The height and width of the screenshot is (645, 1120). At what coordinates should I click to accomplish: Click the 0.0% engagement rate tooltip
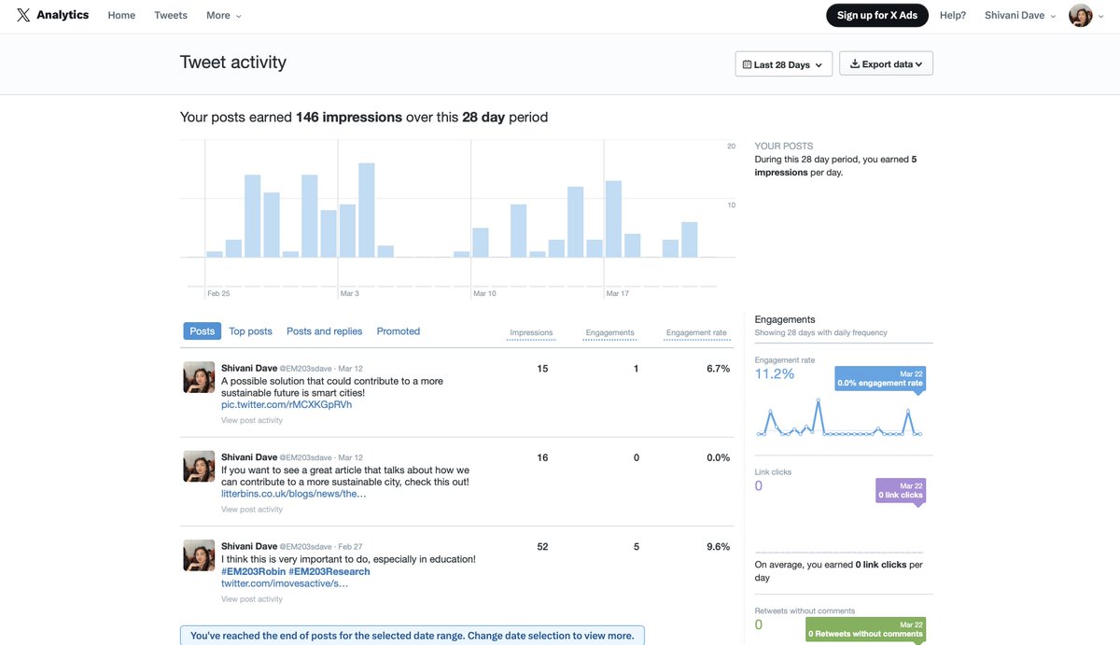click(880, 378)
